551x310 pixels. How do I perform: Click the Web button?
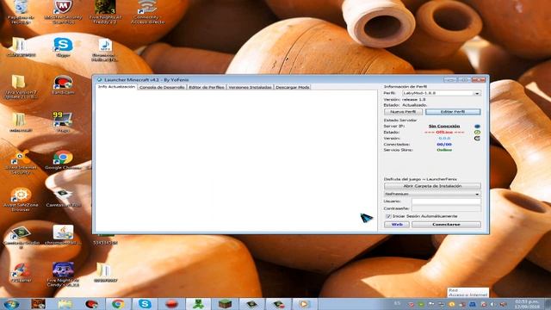click(x=397, y=224)
